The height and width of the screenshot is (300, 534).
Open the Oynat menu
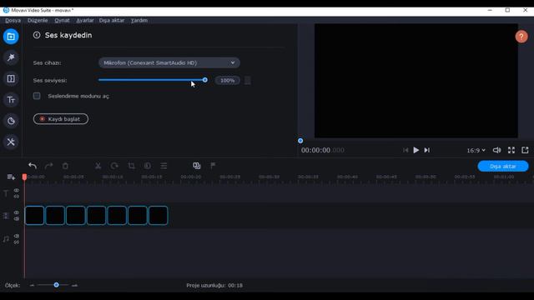[62, 20]
